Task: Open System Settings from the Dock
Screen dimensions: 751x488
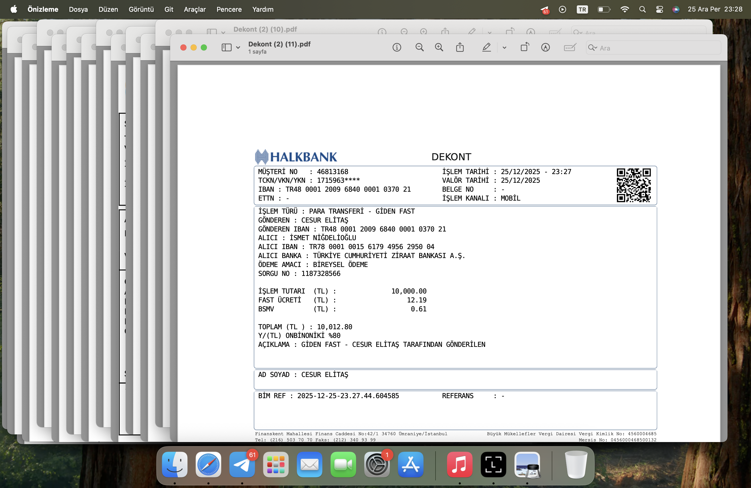Action: point(377,464)
